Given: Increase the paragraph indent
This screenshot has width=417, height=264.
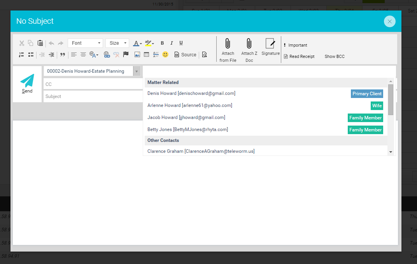Looking at the screenshot, I should click(51, 55).
